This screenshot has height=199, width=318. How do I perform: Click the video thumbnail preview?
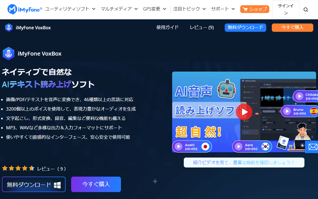(x=244, y=112)
